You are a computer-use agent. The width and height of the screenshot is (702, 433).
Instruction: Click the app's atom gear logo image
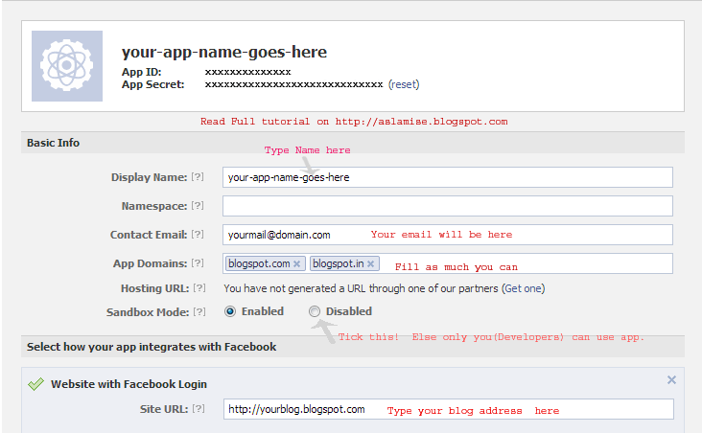67,66
